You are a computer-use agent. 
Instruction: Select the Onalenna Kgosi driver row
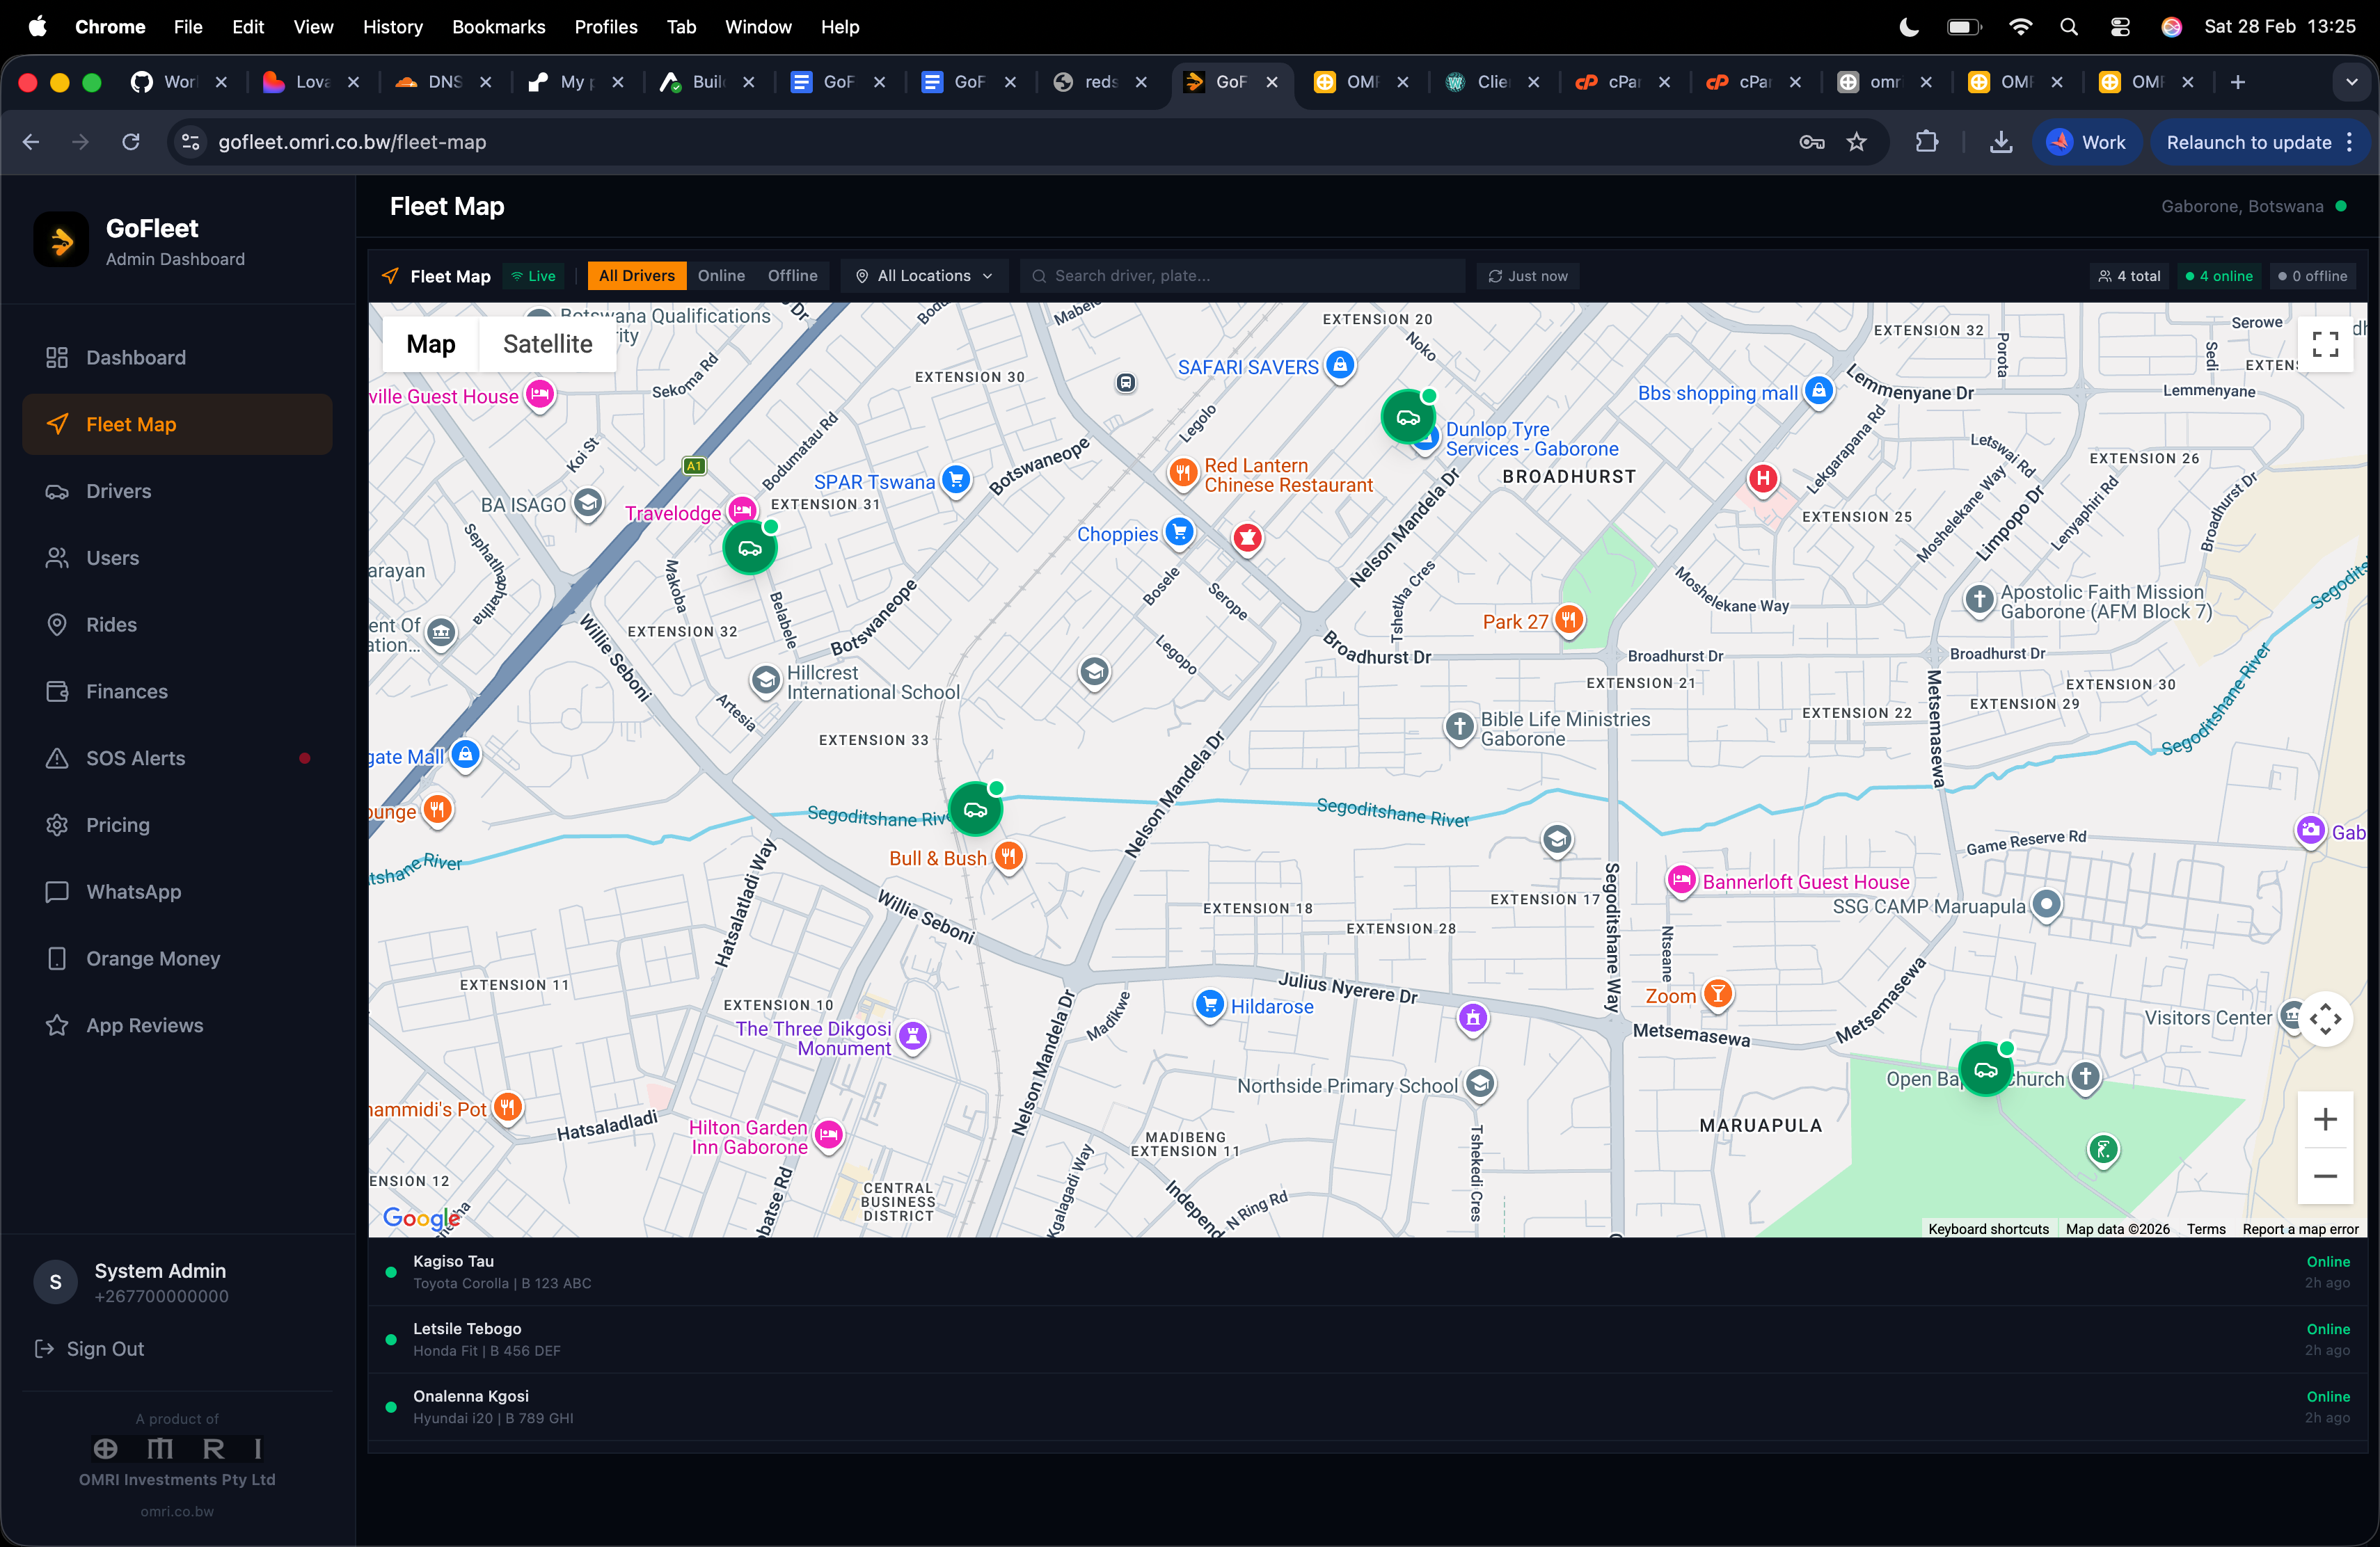pos(1367,1407)
